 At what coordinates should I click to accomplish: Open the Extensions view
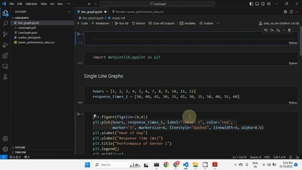(x=5, y=56)
